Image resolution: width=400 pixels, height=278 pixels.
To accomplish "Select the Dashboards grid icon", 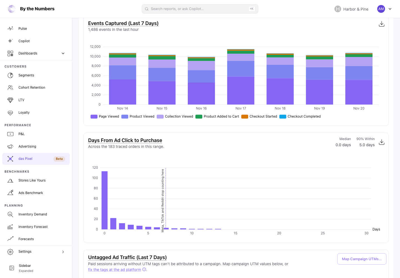I will (10, 53).
